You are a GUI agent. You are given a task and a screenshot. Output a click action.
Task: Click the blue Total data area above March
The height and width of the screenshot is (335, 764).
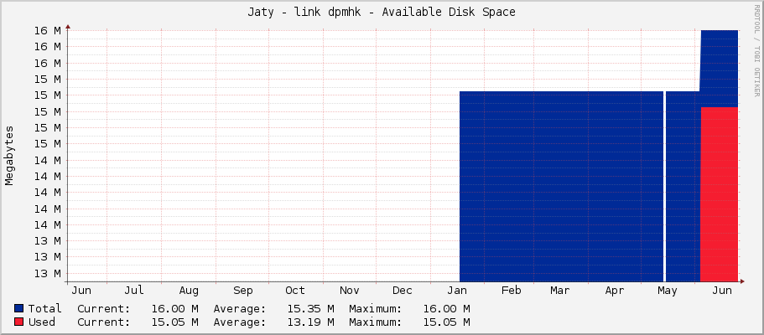pyautogui.click(x=560, y=186)
